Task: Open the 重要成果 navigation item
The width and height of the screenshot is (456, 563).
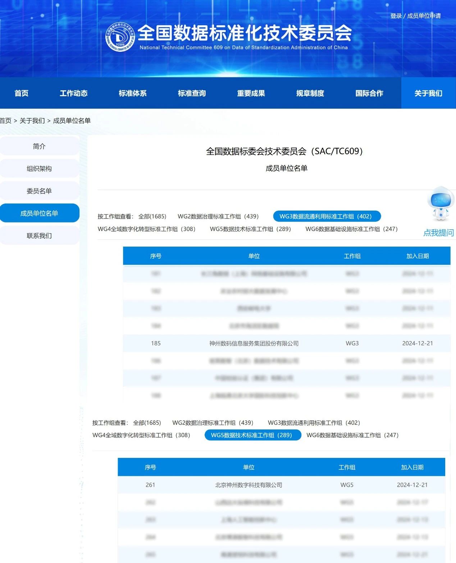Action: [x=251, y=93]
